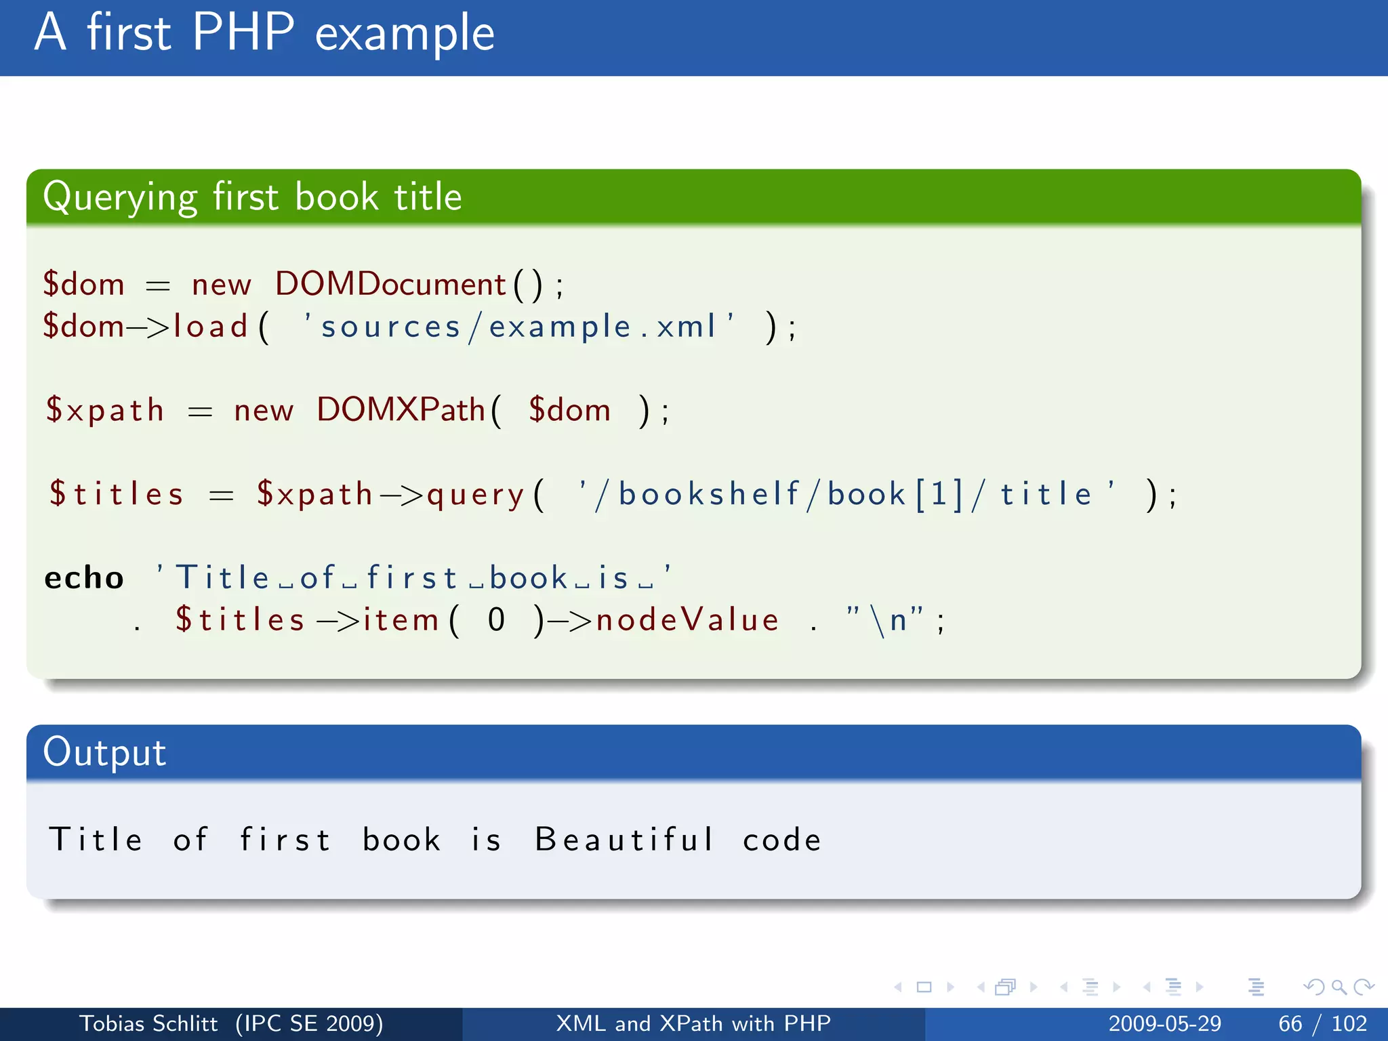
Task: Click footer title XML and XPath with PHP
Action: point(693,1023)
